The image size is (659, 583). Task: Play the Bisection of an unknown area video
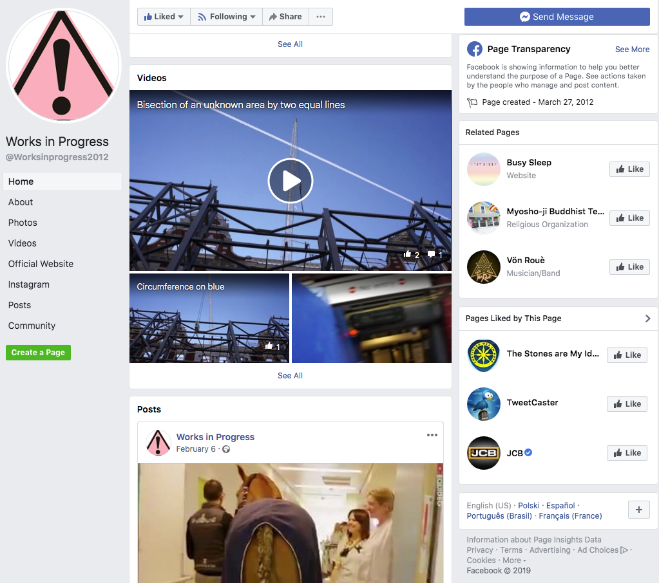click(290, 181)
